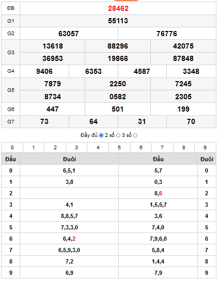This screenshot has height=281, width=219.
Task: Click the tail values cell "6,5,9,3,0"
Action: point(69,250)
